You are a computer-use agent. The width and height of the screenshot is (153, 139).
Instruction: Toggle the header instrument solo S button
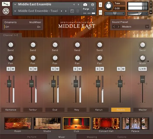tap(101, 5)
